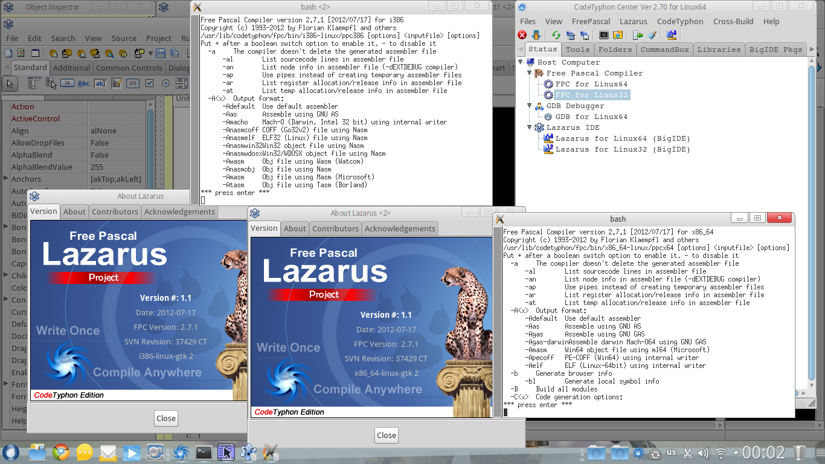Select the TPopupMenu component icon in palette
The height and width of the screenshot is (464, 825).
point(51,83)
